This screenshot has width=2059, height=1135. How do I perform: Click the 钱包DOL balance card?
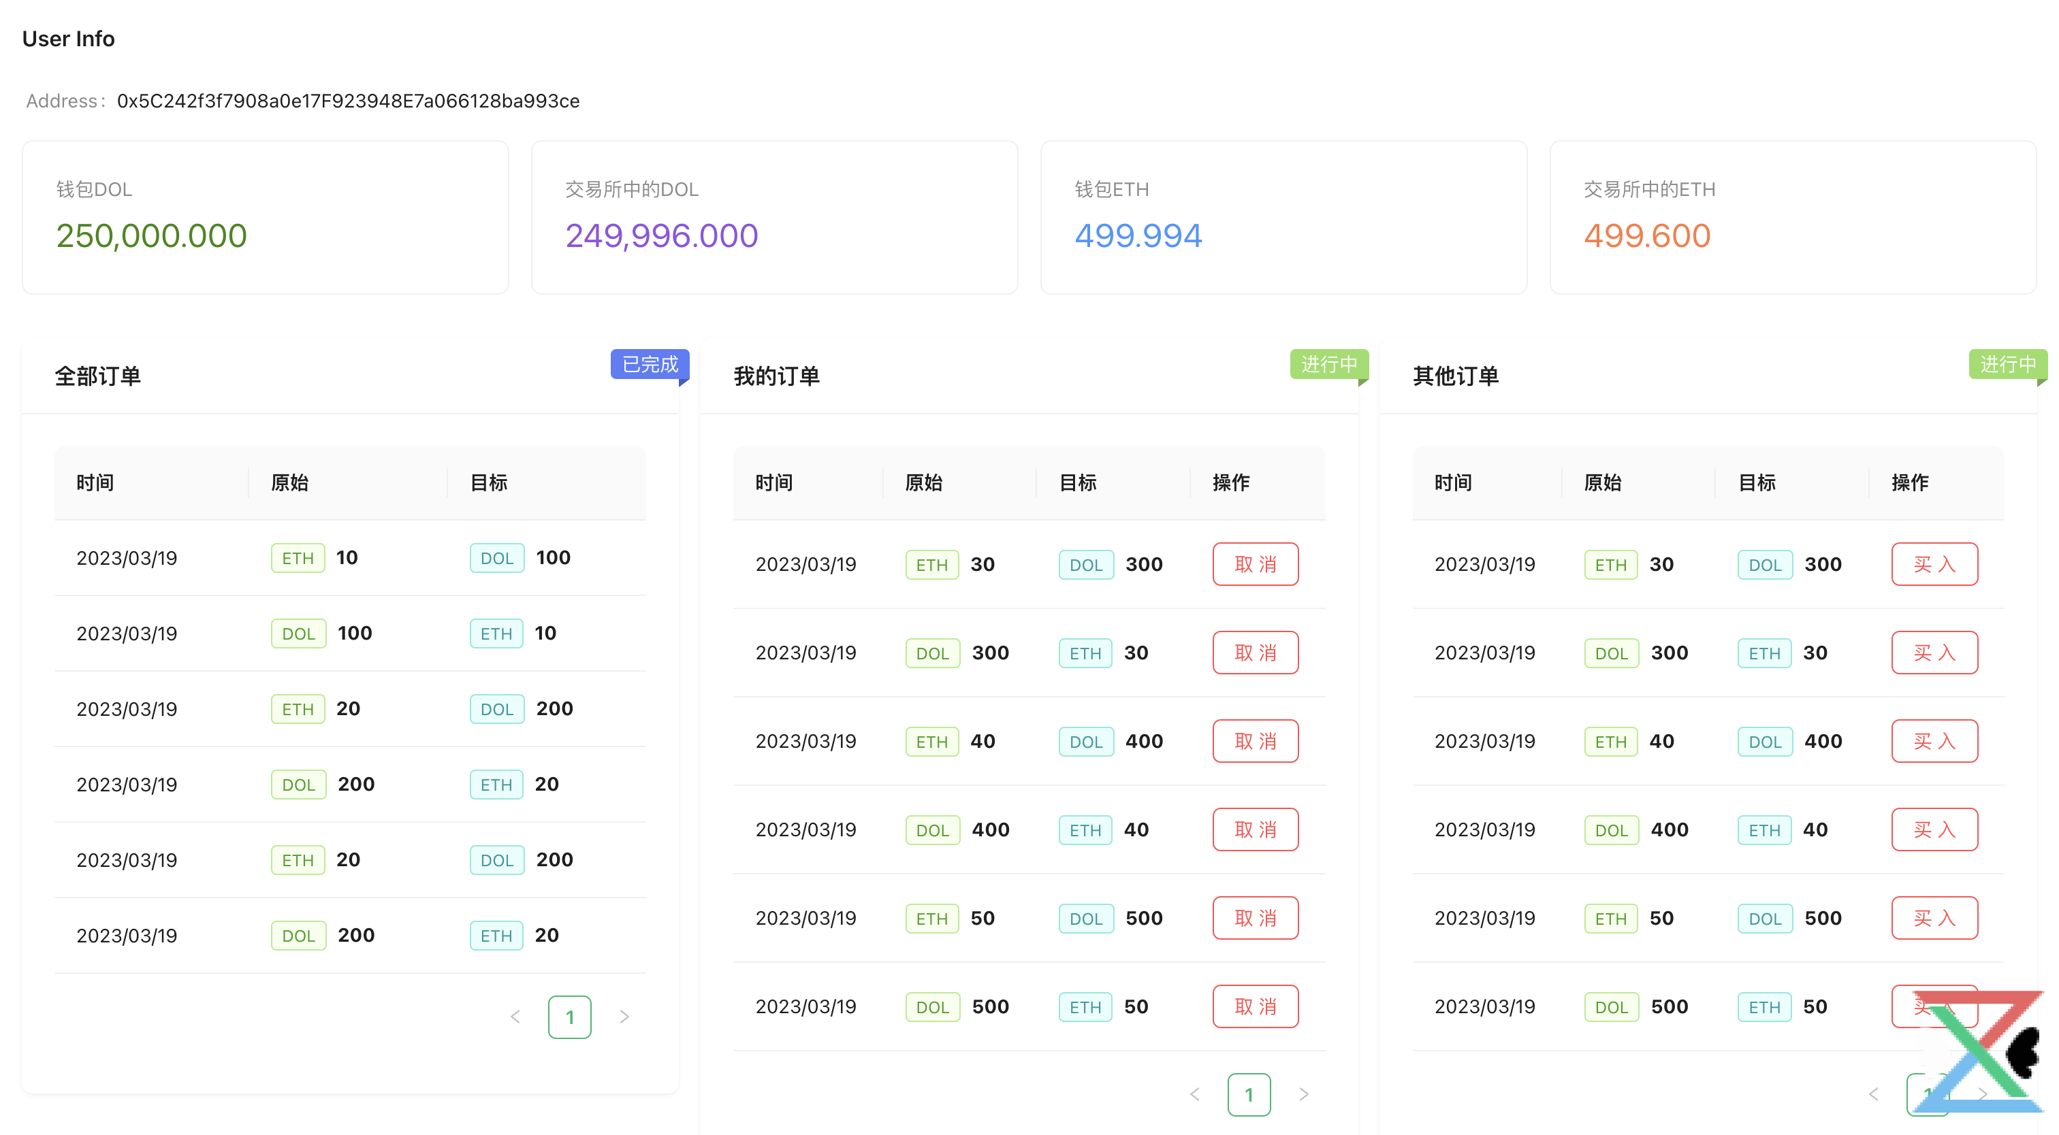(266, 217)
